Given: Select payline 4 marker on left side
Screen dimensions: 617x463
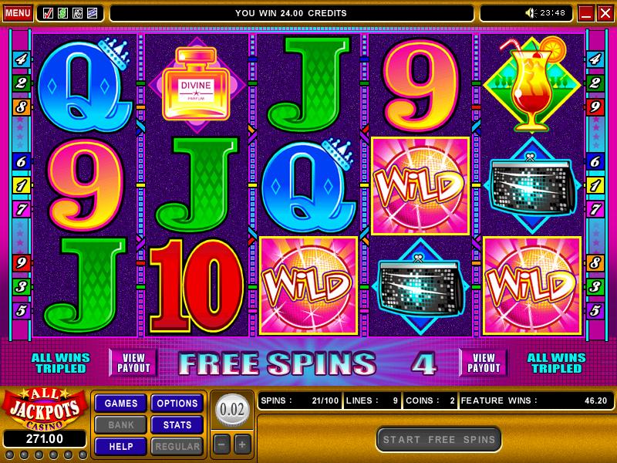Looking at the screenshot, I should click(22, 59).
